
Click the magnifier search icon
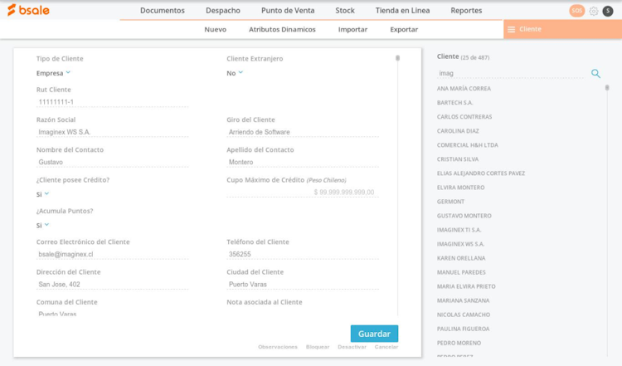click(x=595, y=74)
